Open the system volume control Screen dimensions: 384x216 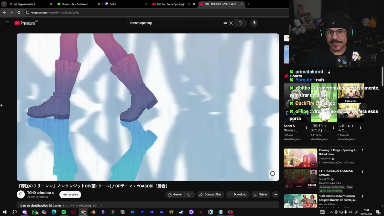click(x=350, y=212)
